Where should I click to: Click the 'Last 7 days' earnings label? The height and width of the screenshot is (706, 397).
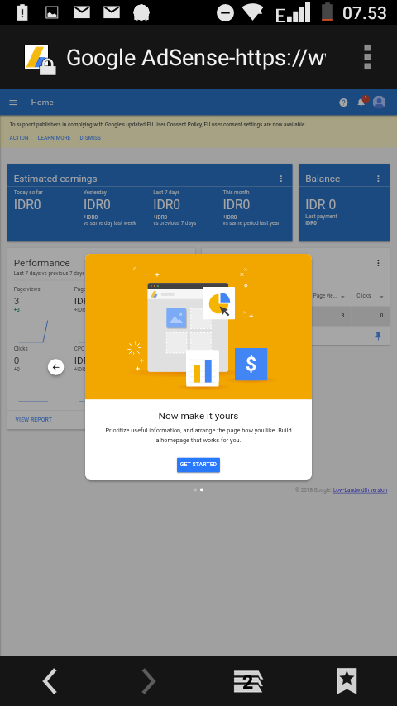pos(166,193)
